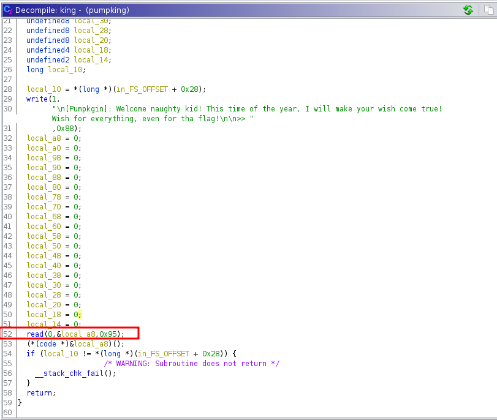Screen dimensions: 497x420
Task: Select the if keyword on line 54
Action: (30, 353)
